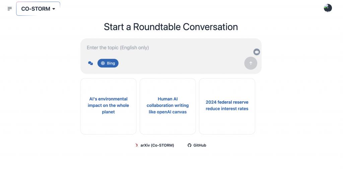This screenshot has height=169, width=343.
Task: Open the hamburger sidebar menu
Action: click(x=10, y=9)
